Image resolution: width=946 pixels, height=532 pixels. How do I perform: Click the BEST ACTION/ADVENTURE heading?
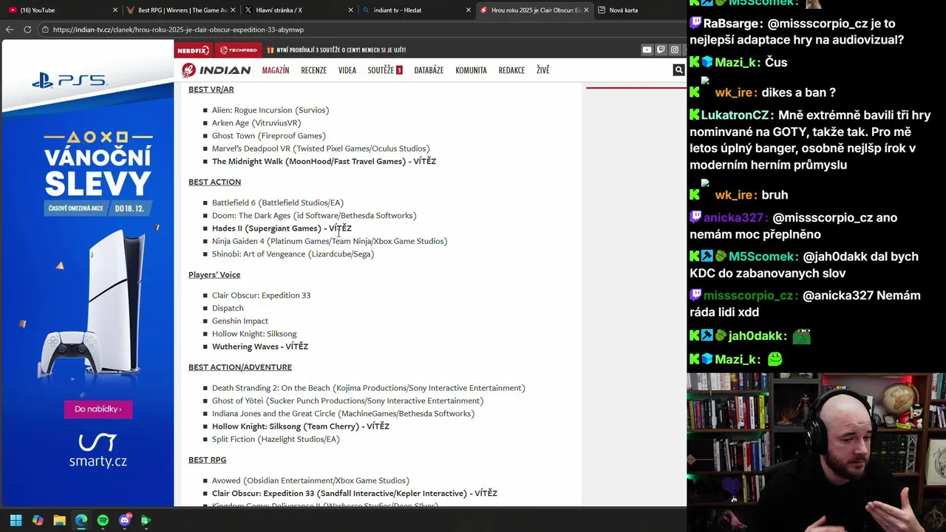point(240,367)
